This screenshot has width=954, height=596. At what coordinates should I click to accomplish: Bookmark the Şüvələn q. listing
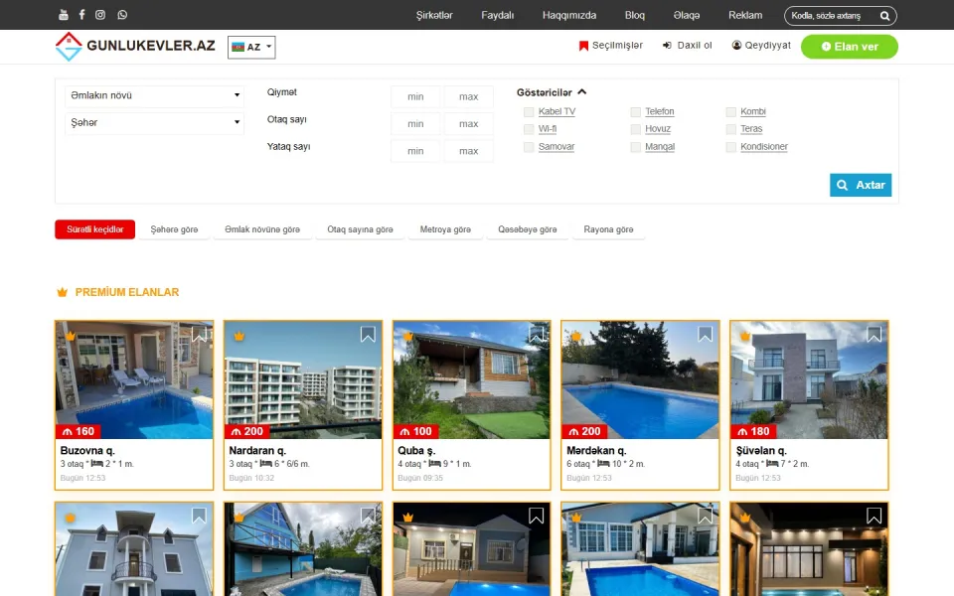874,335
